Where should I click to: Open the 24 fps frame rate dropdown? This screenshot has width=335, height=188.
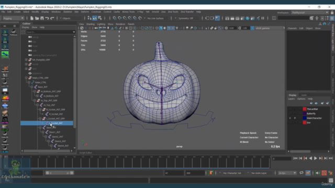coord(287,173)
